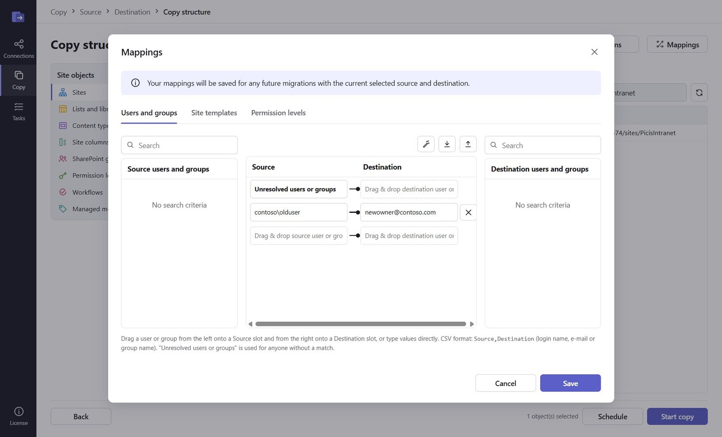Close the Mappings dialog
Image resolution: width=722 pixels, height=437 pixels.
click(x=594, y=52)
